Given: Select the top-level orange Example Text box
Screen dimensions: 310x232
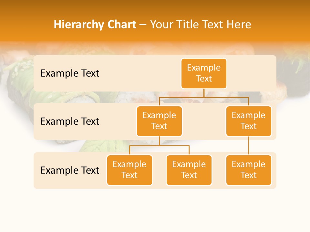Looking at the screenshot, I should pos(204,73).
